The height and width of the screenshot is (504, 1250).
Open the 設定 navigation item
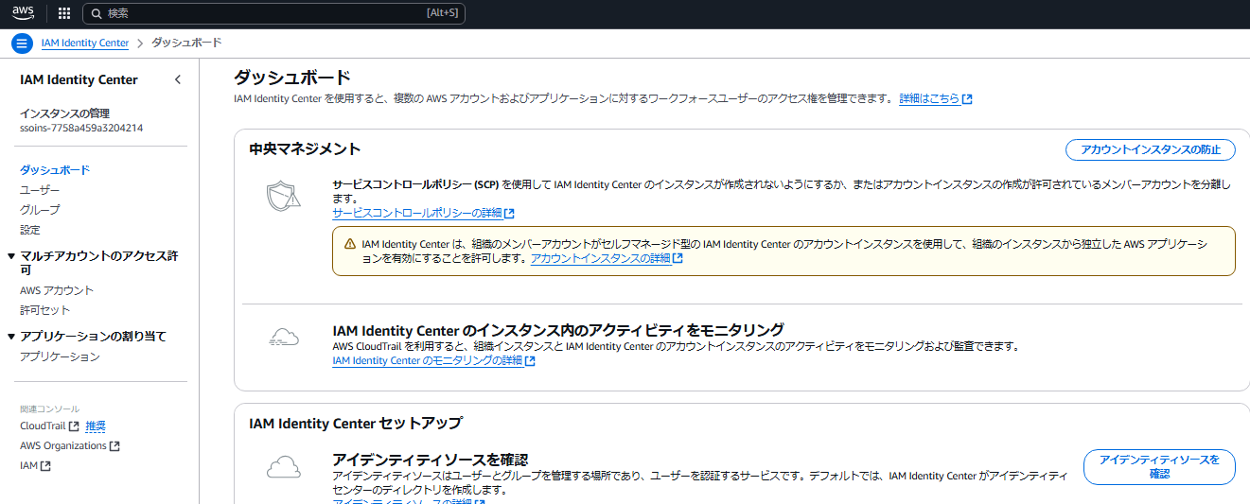[x=30, y=230]
